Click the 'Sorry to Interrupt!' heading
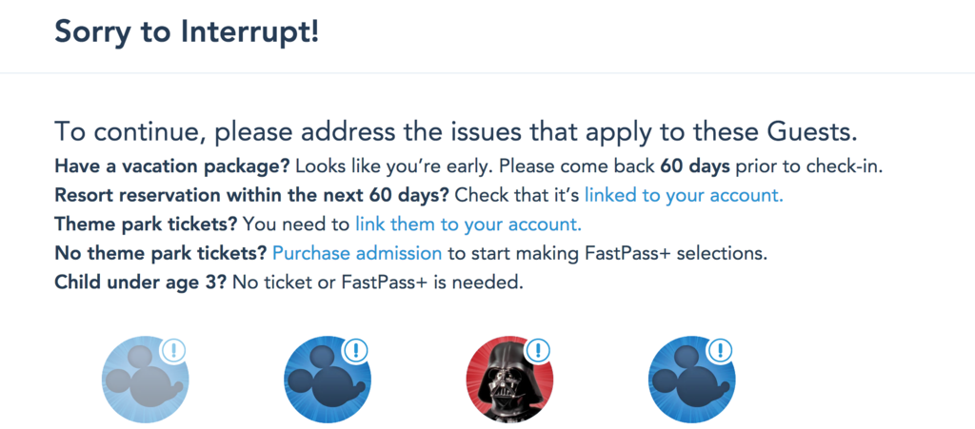This screenshot has height=429, width=975. (x=187, y=31)
